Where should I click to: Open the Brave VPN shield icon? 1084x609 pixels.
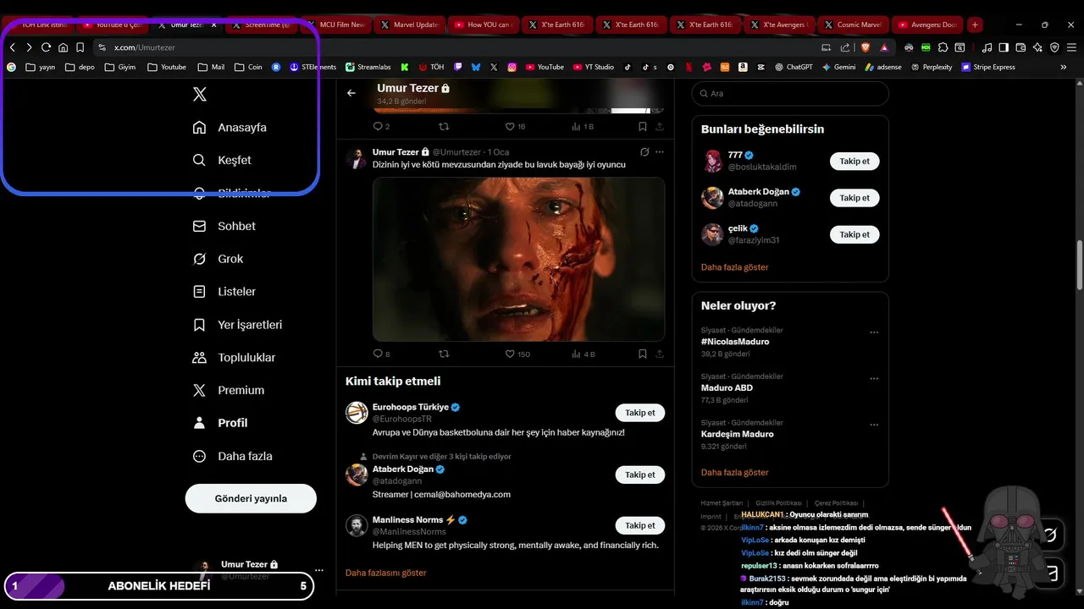click(x=1054, y=47)
